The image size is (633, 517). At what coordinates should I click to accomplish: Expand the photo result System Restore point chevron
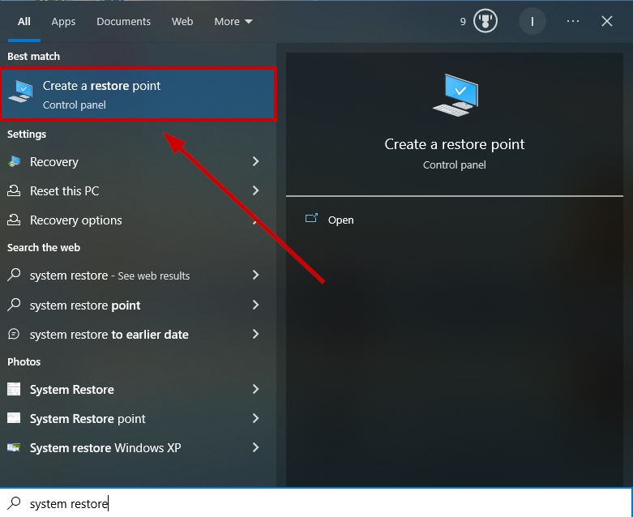255,418
